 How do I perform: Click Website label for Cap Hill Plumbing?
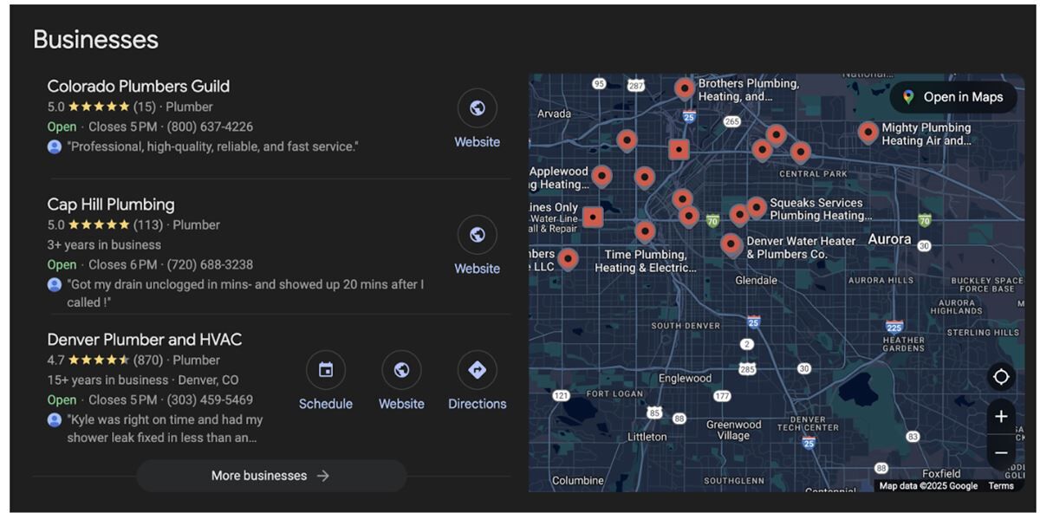click(477, 269)
